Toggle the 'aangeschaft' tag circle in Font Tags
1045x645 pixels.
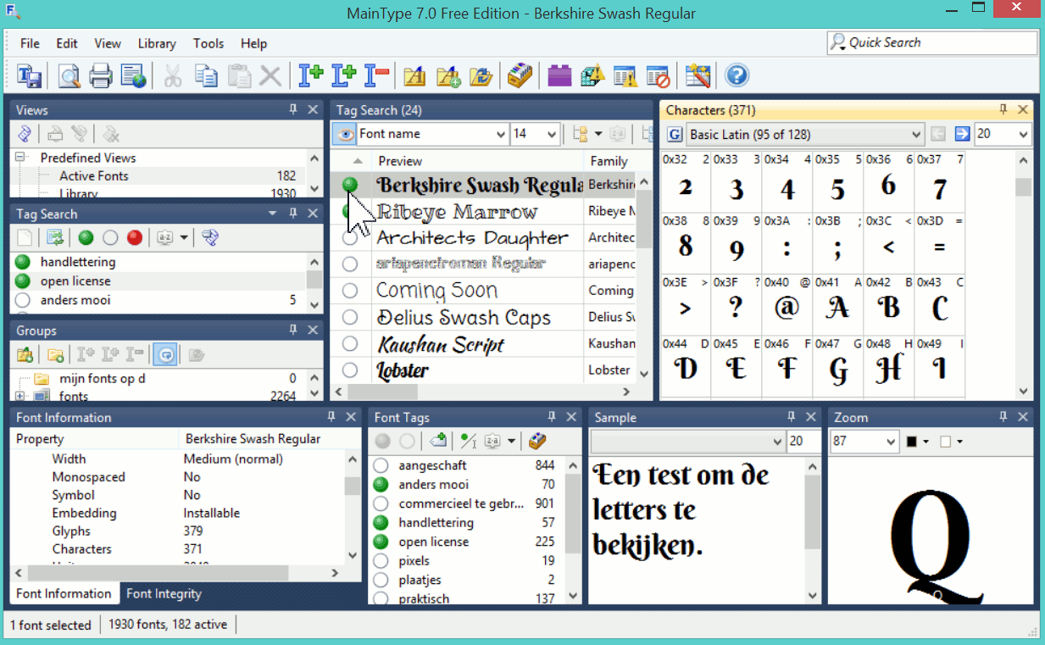(x=381, y=465)
